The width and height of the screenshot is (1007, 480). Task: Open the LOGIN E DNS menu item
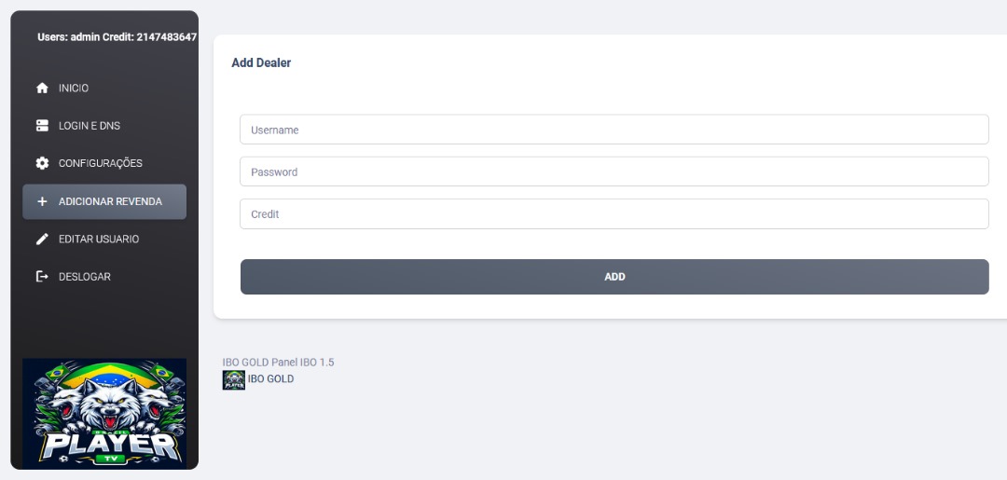click(90, 126)
